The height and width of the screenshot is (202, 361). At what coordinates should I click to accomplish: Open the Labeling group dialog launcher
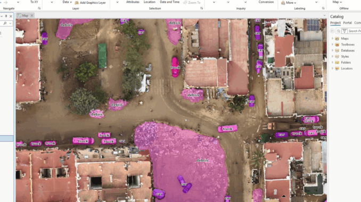tap(323, 8)
